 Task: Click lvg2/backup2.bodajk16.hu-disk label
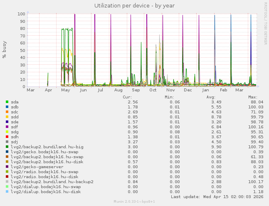coord(47,162)
